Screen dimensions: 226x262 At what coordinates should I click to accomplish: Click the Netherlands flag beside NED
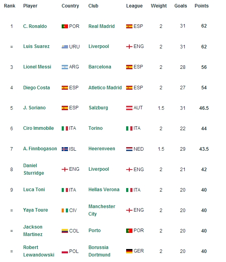129,149
